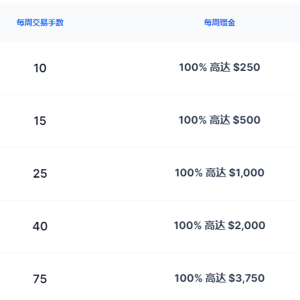This screenshot has width=300, height=300.
Task: Select the 25 lots cell
Action: point(40,174)
